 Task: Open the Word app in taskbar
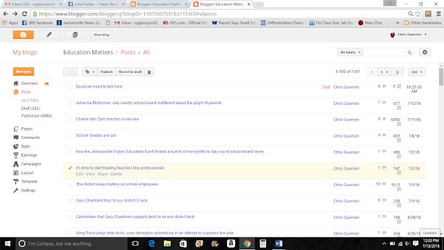point(279,244)
